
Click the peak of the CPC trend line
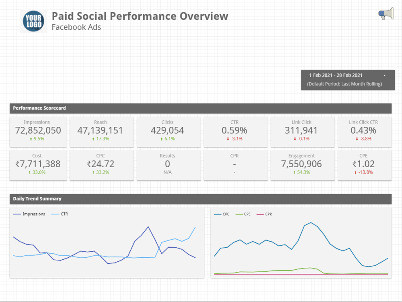[310, 222]
